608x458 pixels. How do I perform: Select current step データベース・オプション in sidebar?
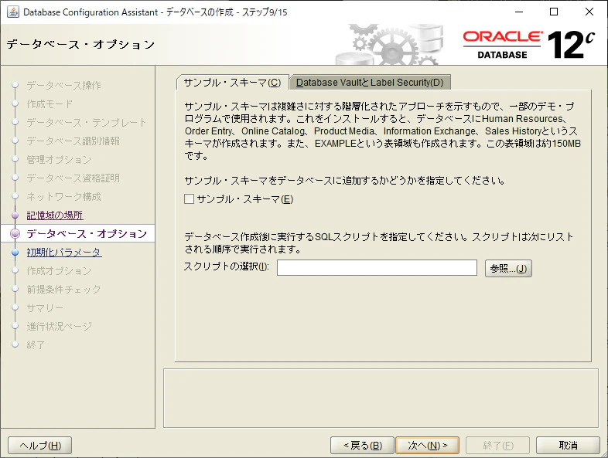pos(87,234)
